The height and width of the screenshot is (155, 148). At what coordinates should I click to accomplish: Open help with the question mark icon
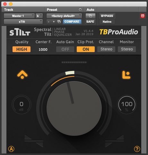tap(137, 149)
